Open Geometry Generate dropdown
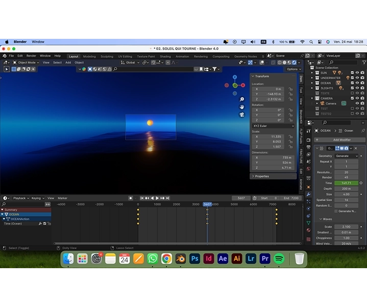Viewport: 367px width, 307px height. point(347,156)
